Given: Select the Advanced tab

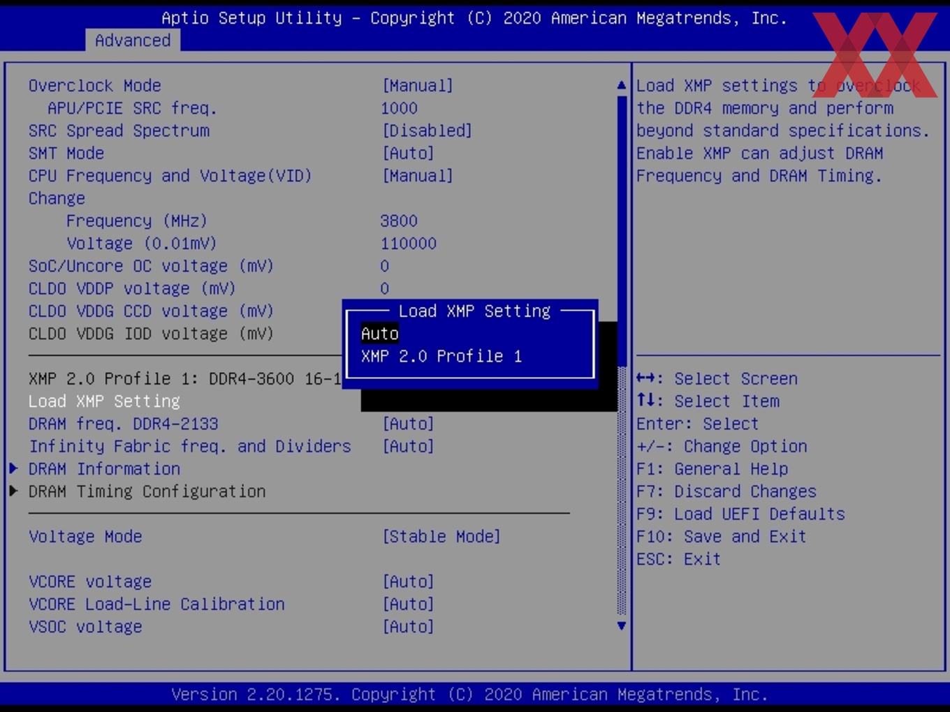Looking at the screenshot, I should click(x=133, y=40).
